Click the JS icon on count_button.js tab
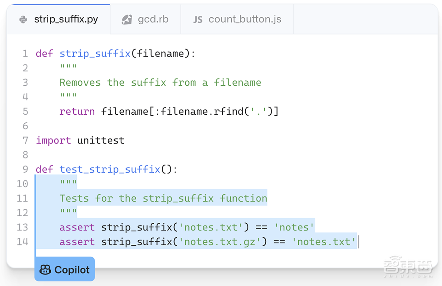 pyautogui.click(x=198, y=19)
